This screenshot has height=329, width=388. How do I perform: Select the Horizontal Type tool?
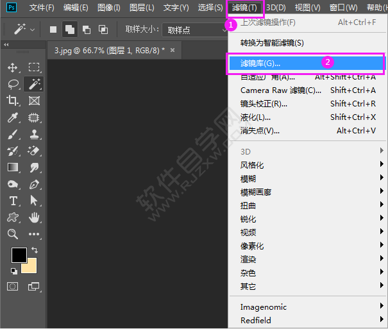(13, 201)
